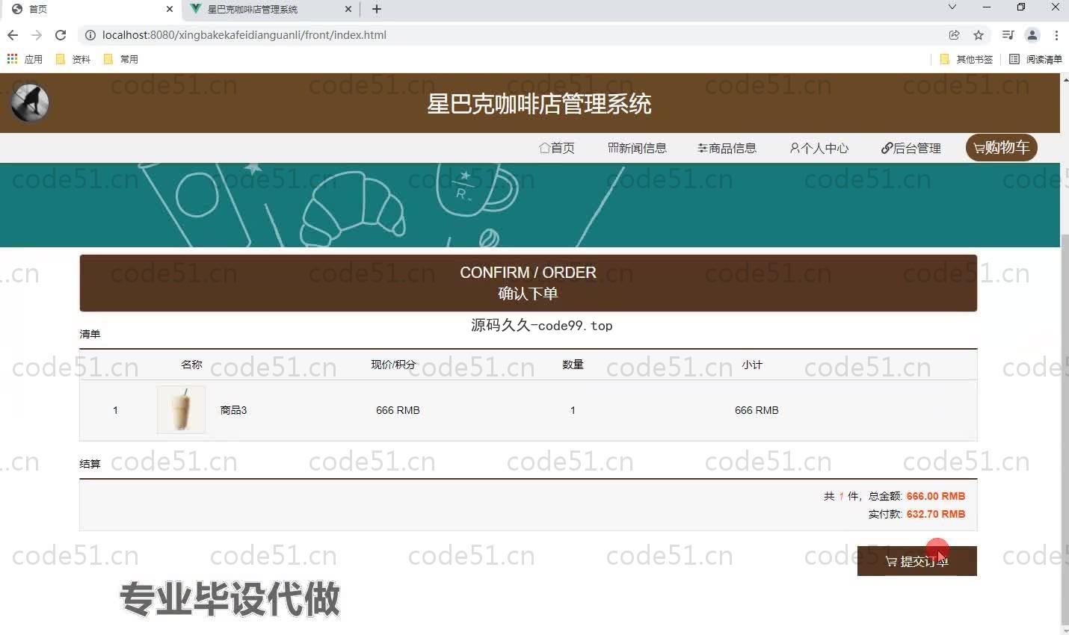
Task: Click the 商品3 product name
Action: click(x=233, y=410)
